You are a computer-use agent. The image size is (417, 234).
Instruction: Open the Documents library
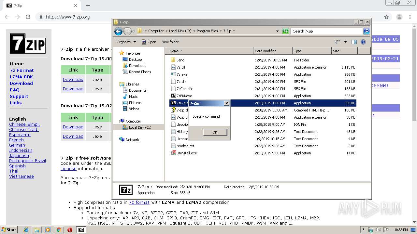tap(137, 90)
